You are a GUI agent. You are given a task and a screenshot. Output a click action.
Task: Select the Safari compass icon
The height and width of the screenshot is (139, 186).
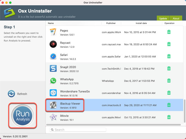53,56
